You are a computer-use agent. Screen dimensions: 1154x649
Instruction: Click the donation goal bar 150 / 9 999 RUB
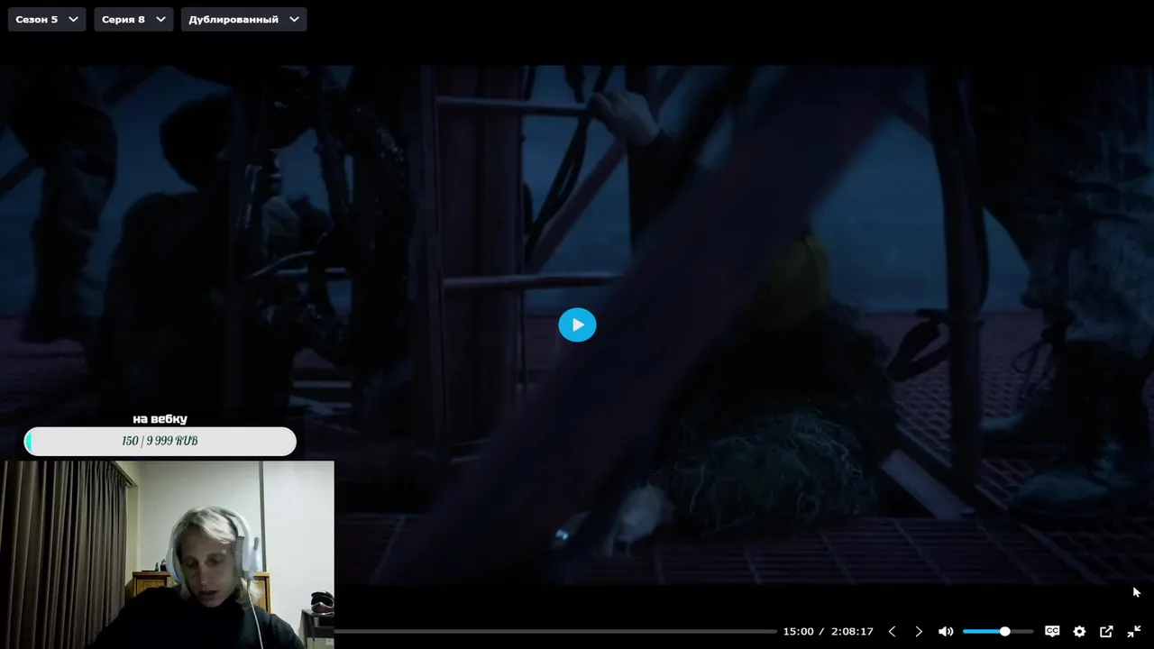[160, 441]
